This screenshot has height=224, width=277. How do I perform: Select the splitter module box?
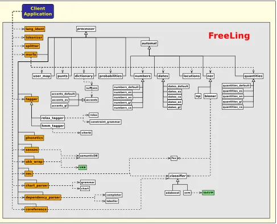[x=32, y=46]
